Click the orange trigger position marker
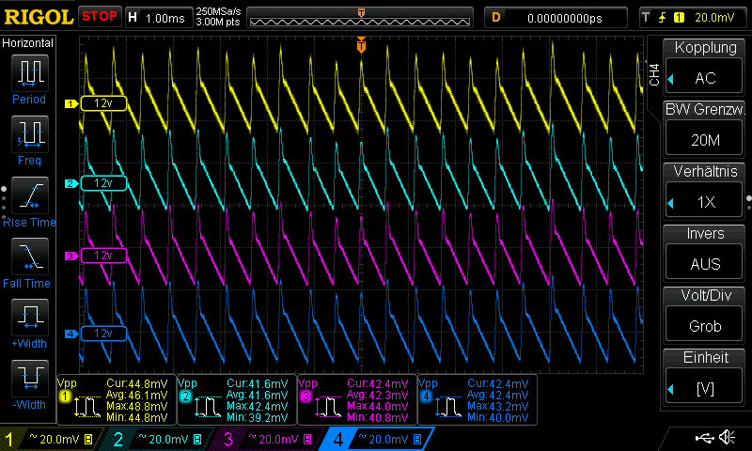Screen dimensions: 752x451 click(361, 46)
